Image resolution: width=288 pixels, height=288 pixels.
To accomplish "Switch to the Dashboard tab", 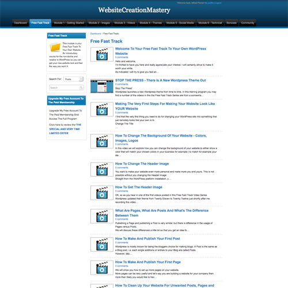I will (x=20, y=22).
